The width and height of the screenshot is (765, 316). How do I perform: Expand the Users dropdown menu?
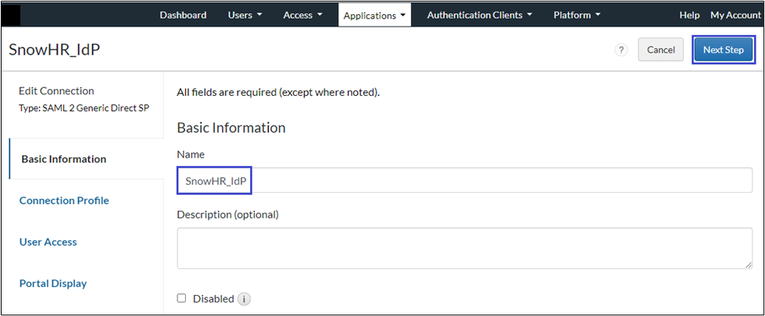(244, 15)
